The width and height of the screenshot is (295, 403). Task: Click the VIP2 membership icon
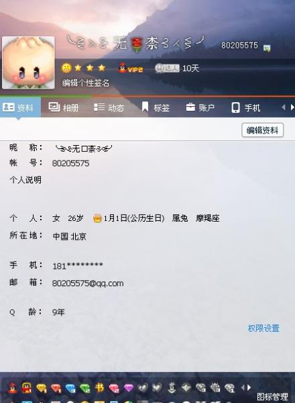pyautogui.click(x=131, y=68)
